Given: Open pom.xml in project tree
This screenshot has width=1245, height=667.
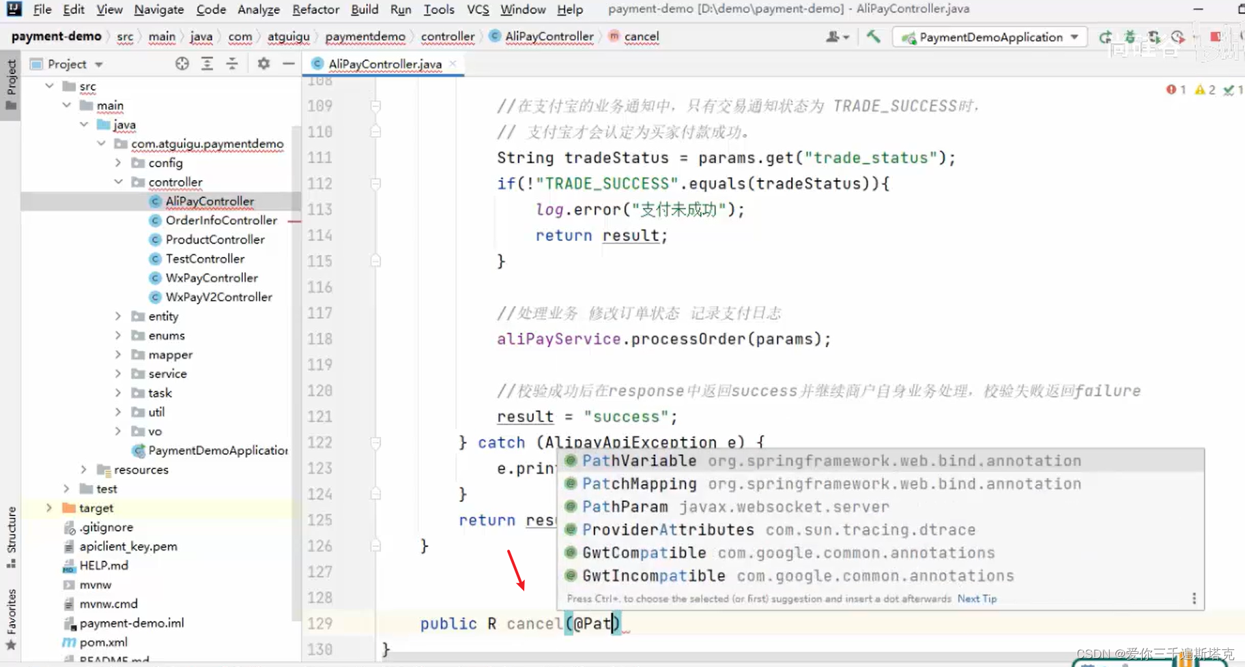Looking at the screenshot, I should [103, 642].
